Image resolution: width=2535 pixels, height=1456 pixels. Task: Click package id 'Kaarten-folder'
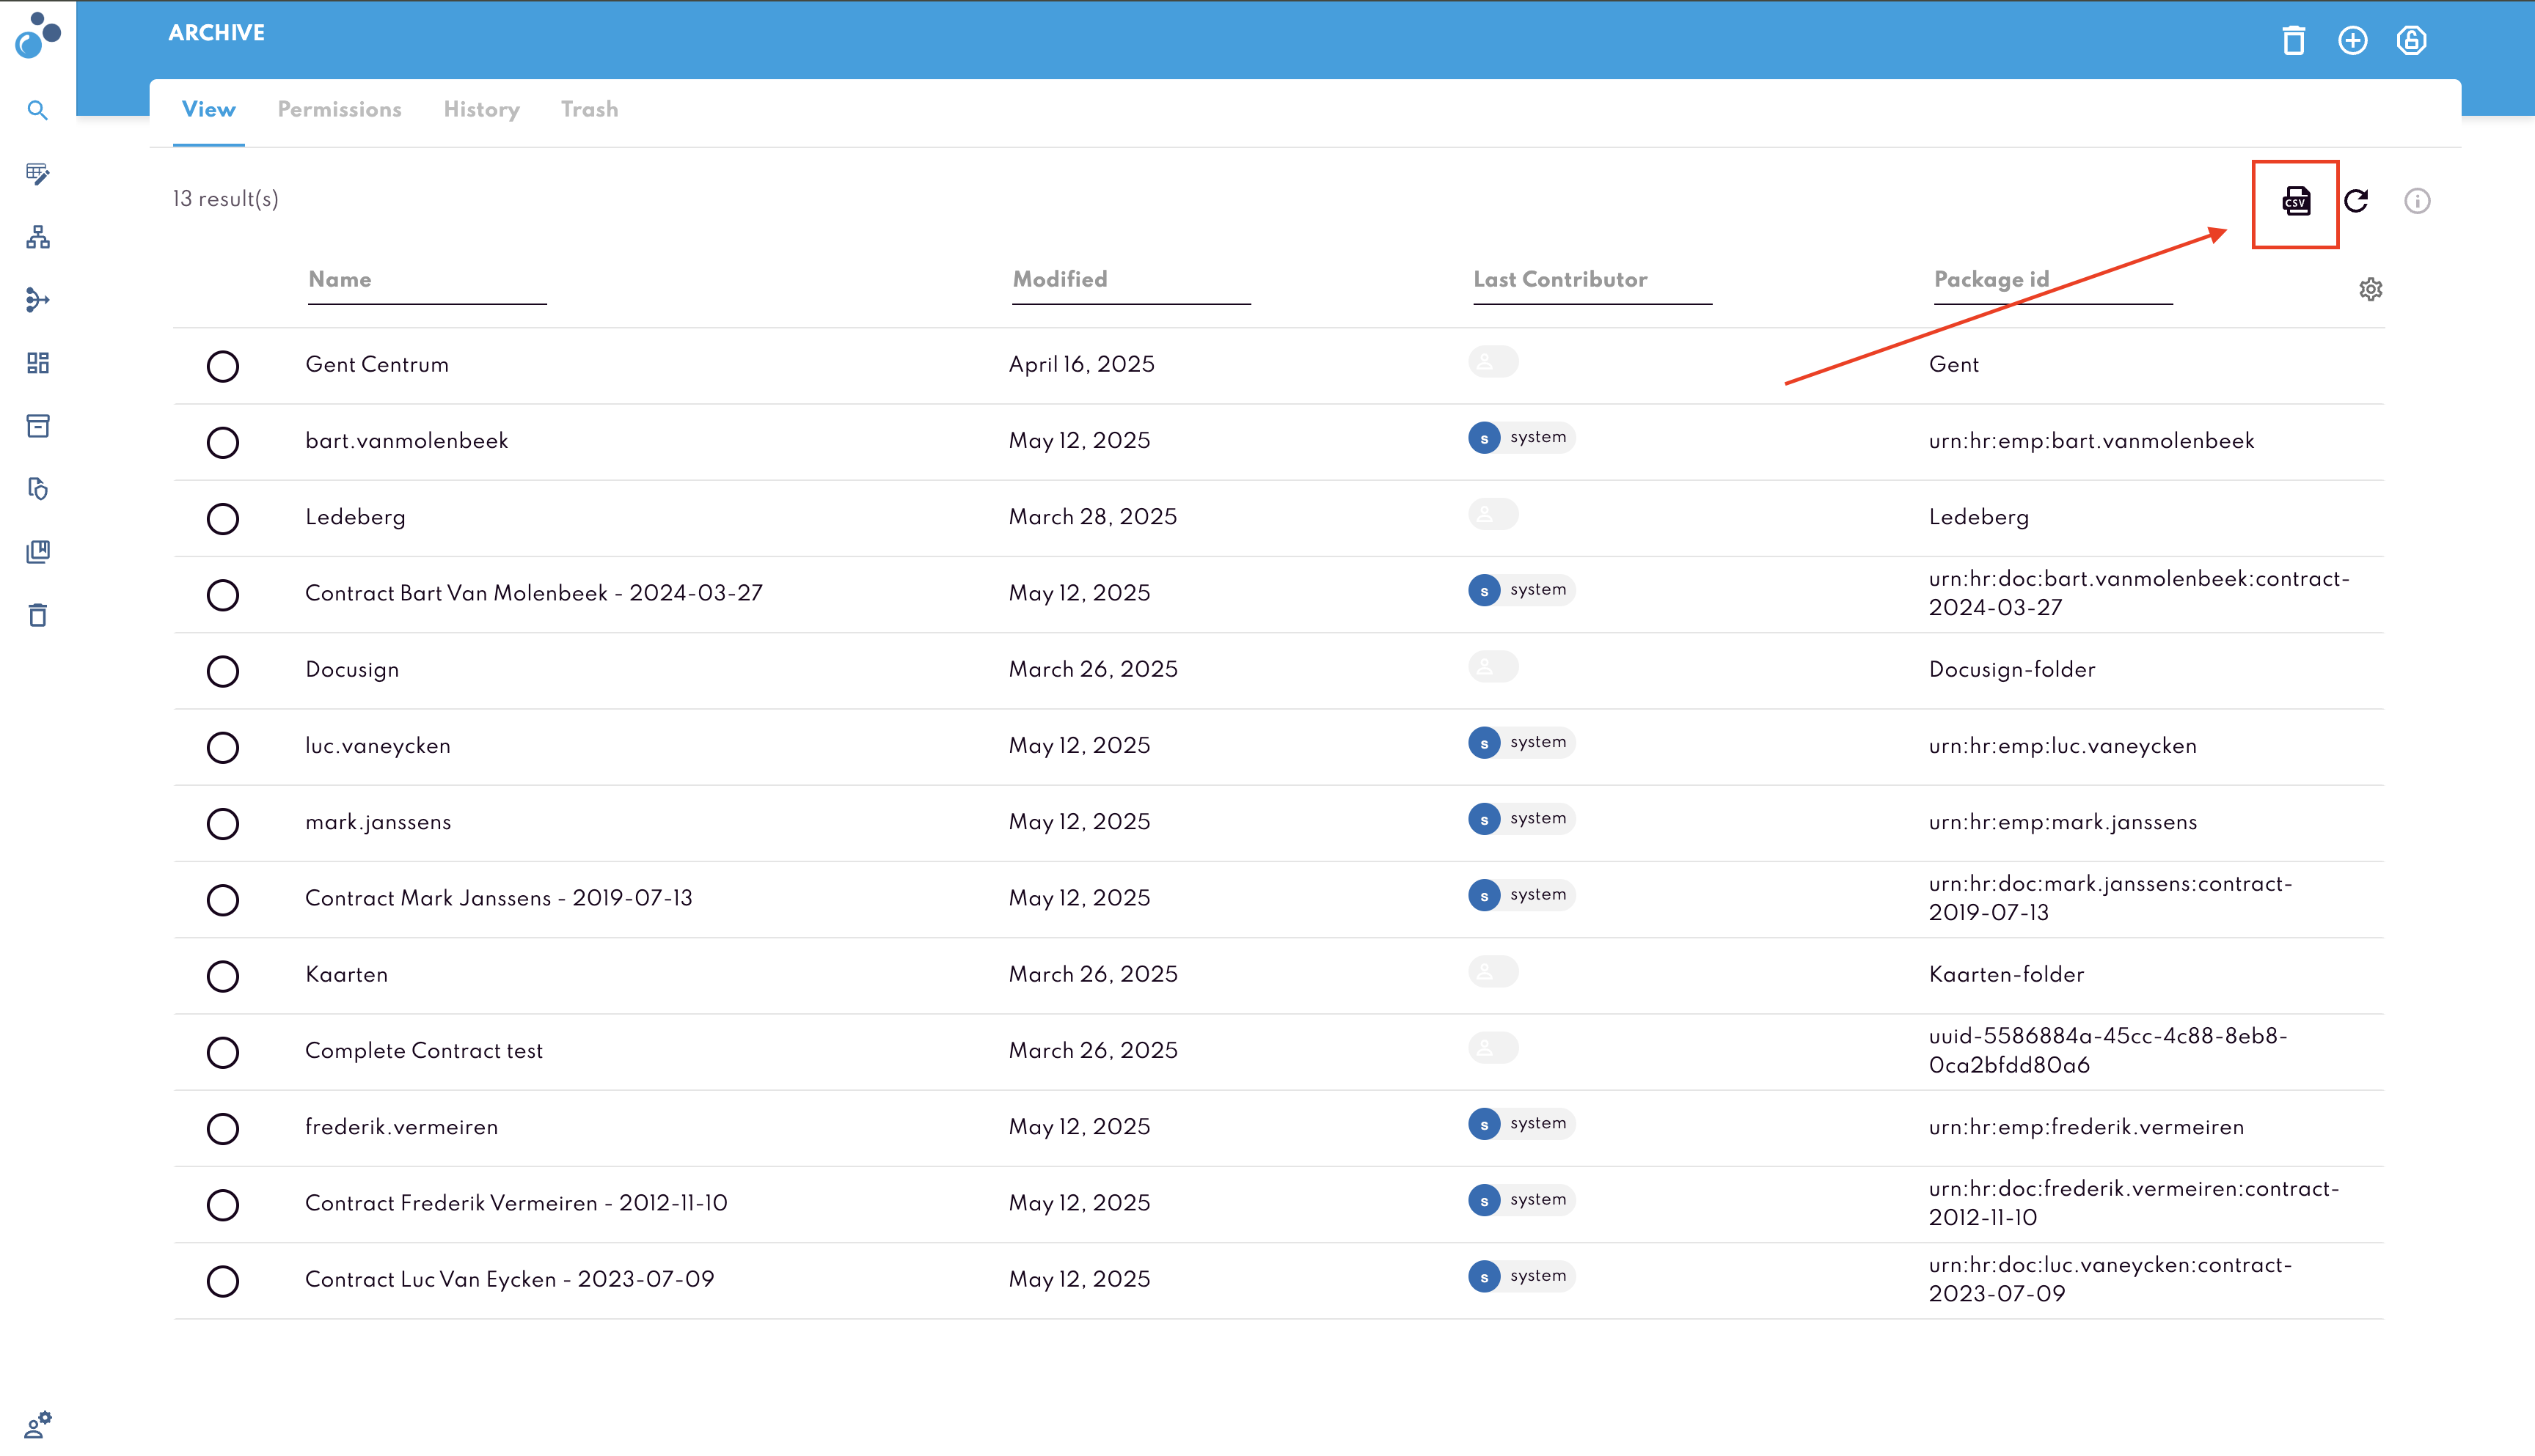[x=2006, y=975]
